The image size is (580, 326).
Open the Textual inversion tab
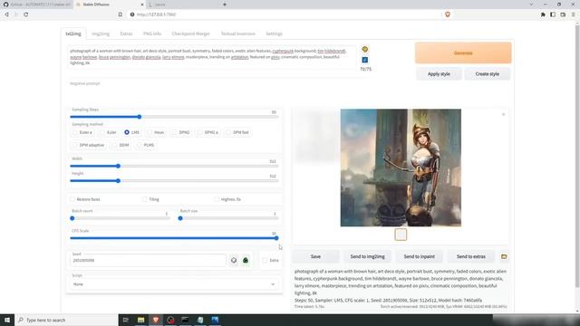pyautogui.click(x=237, y=34)
